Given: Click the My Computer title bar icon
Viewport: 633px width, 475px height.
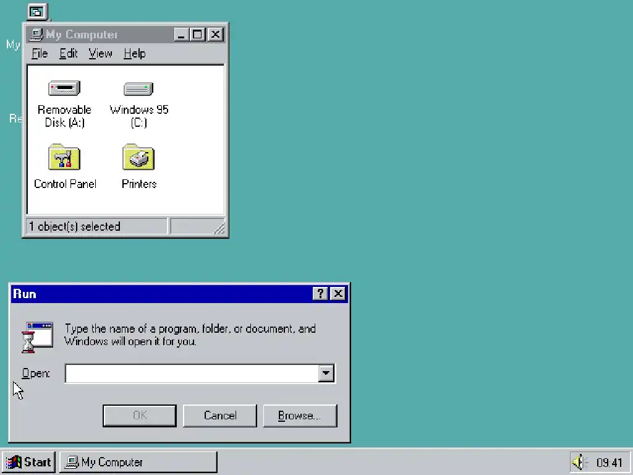Looking at the screenshot, I should pos(36,35).
